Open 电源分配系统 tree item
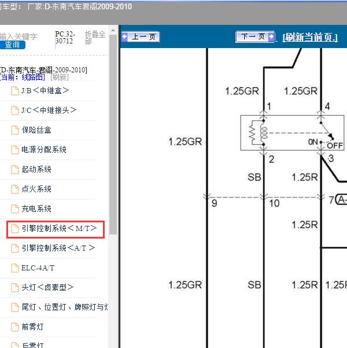The width and height of the screenshot is (347, 348). click(44, 149)
